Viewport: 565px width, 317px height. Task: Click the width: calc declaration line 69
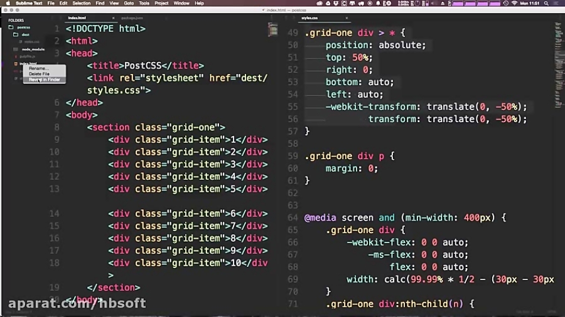(450, 279)
